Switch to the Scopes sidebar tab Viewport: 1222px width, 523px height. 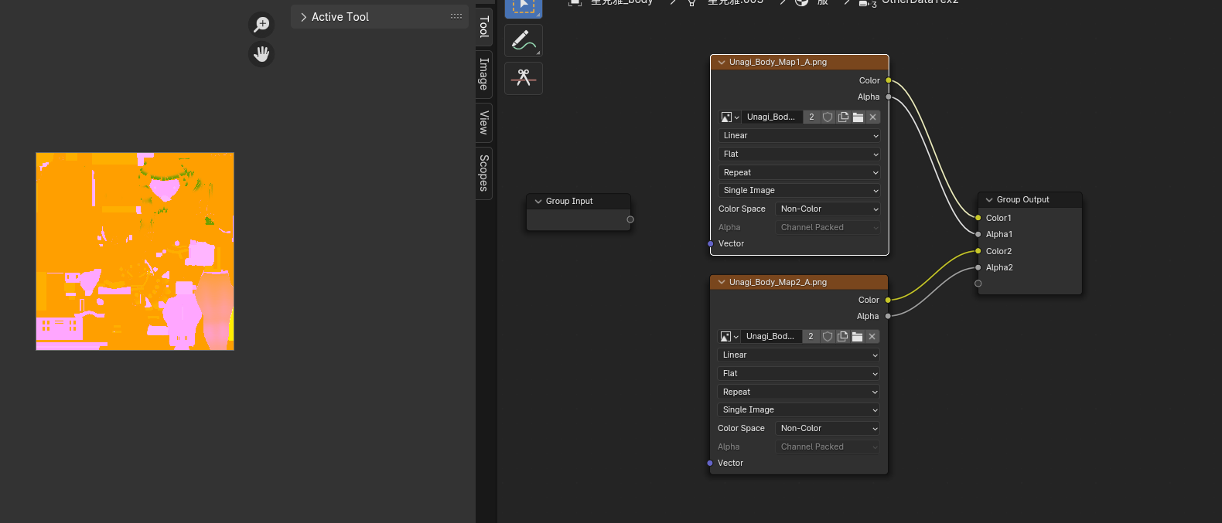[x=484, y=172]
